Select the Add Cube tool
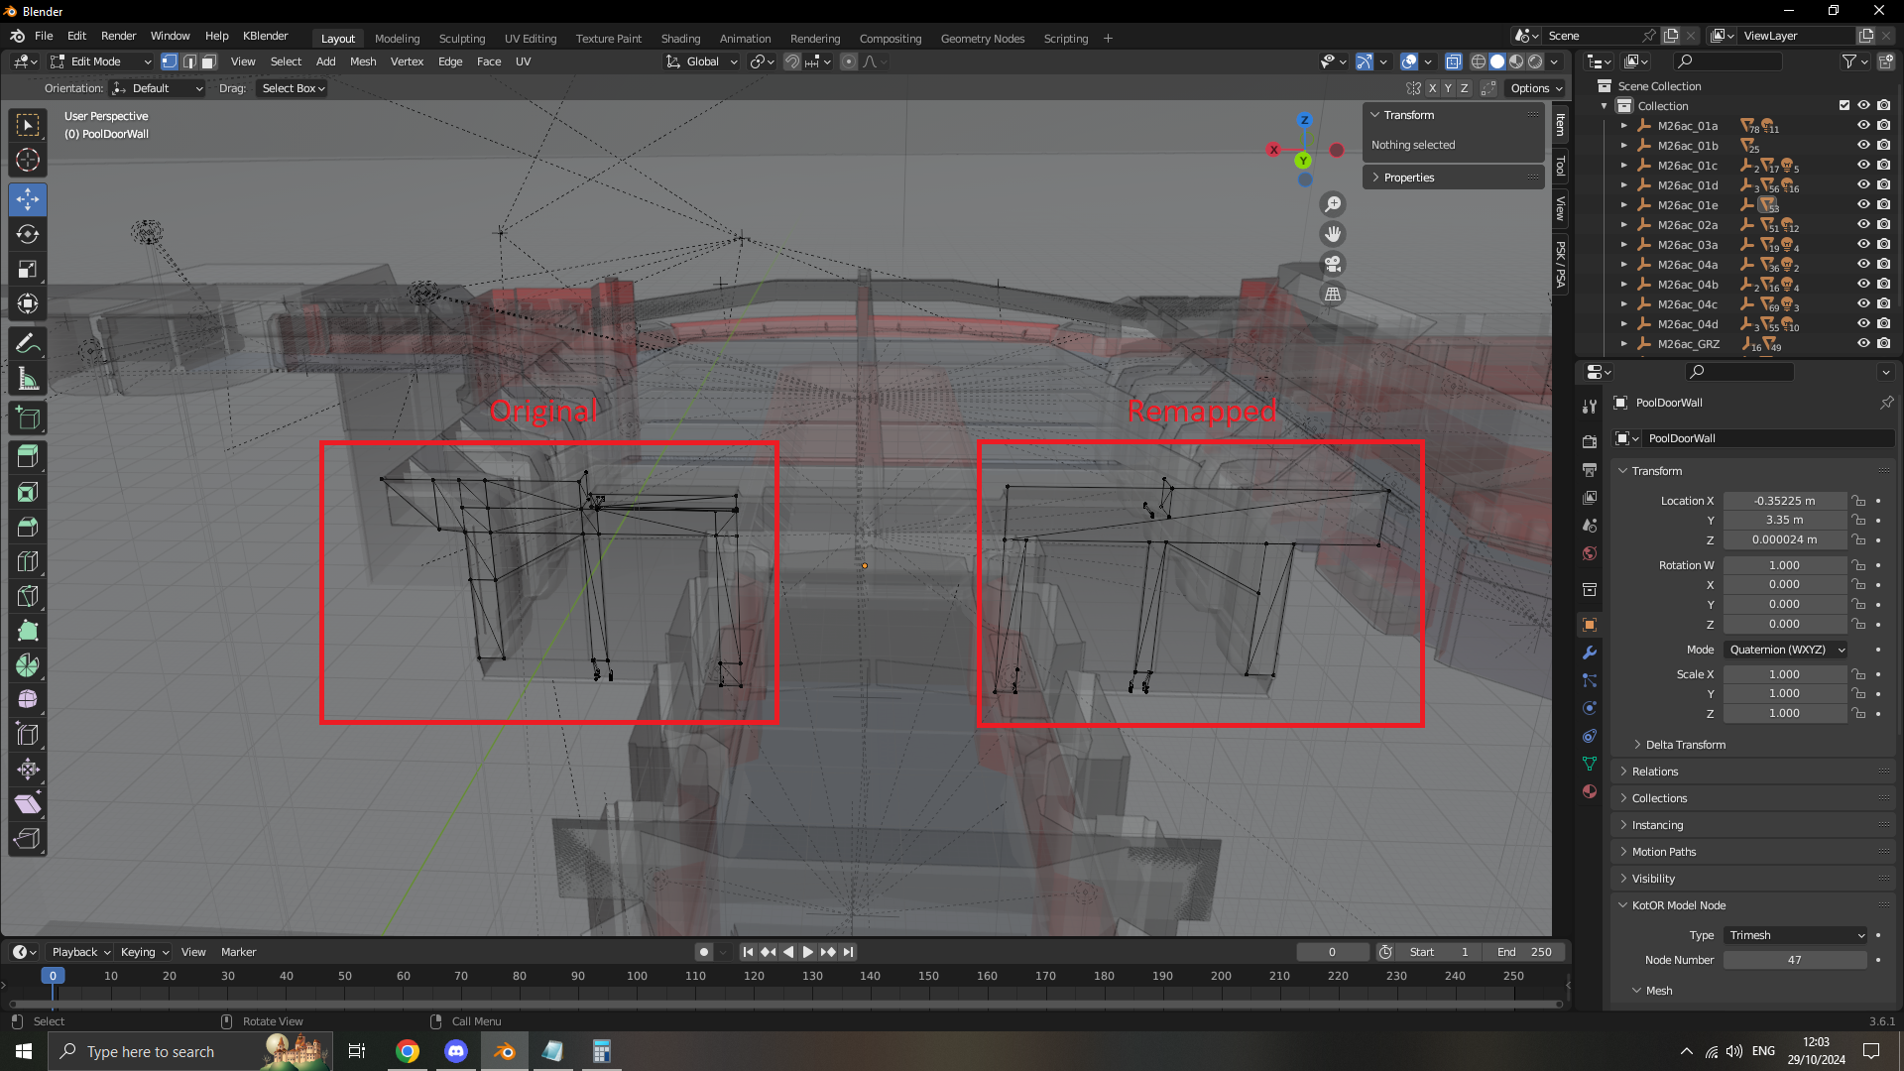1904x1071 pixels. [x=28, y=418]
